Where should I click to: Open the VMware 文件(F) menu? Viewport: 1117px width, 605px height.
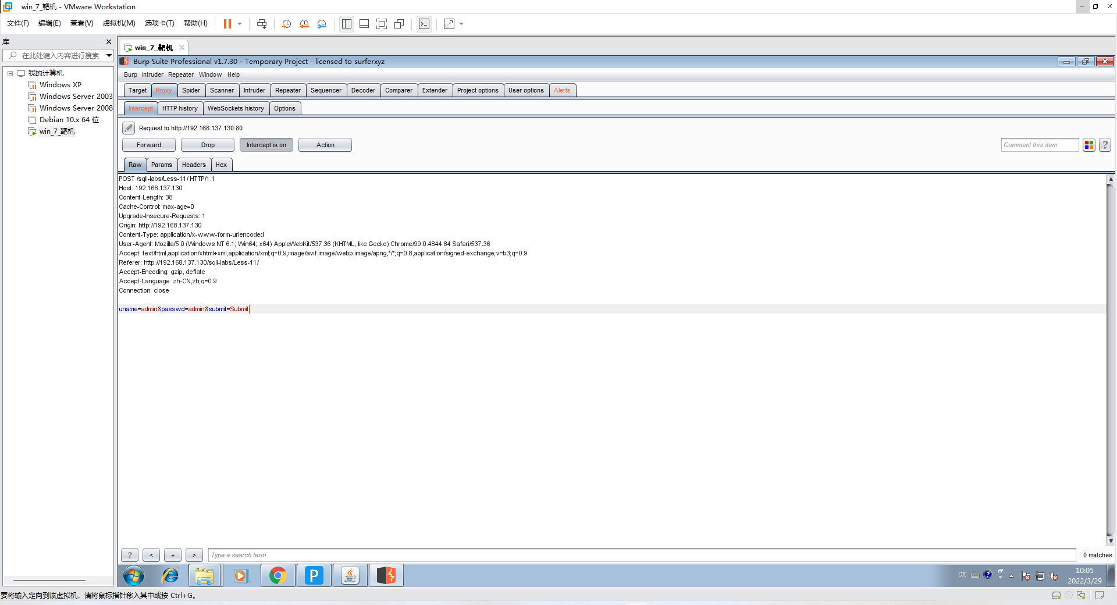click(18, 23)
